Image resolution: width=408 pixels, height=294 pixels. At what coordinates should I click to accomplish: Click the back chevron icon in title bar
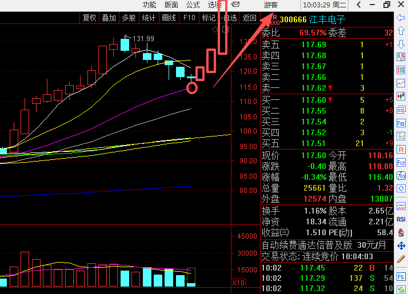click(x=359, y=5)
